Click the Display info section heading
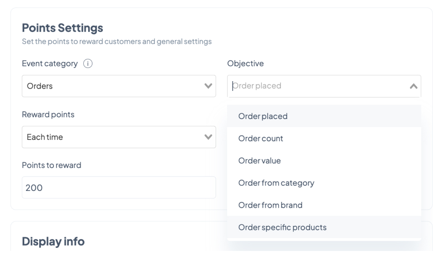This screenshot has height=258, width=441. (53, 241)
